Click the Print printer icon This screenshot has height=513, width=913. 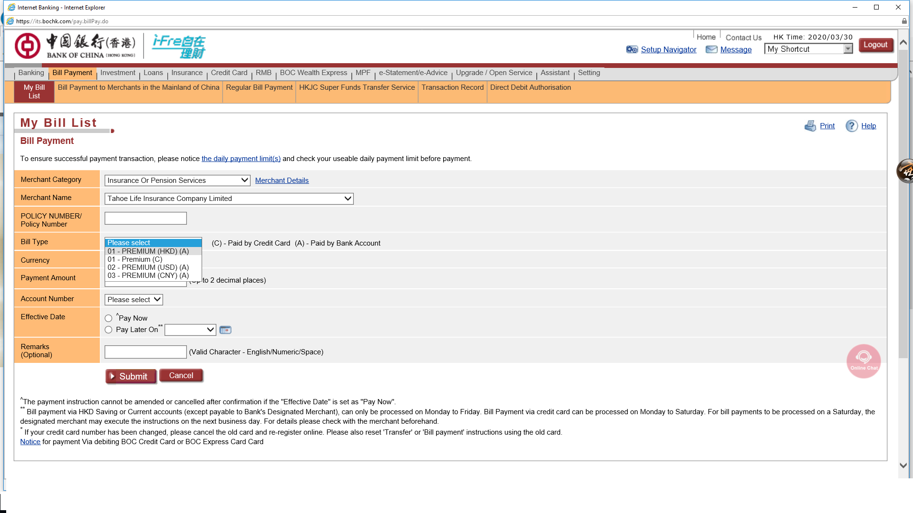click(810, 126)
